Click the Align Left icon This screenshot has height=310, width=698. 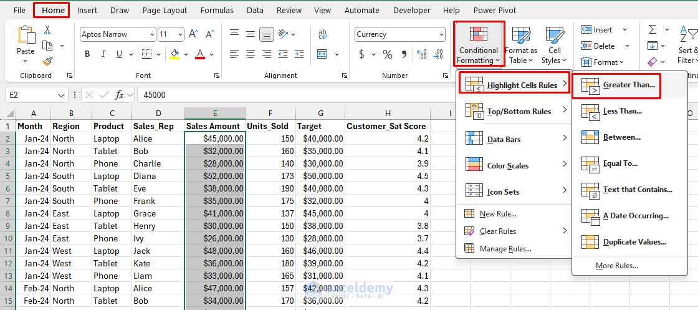[234, 54]
